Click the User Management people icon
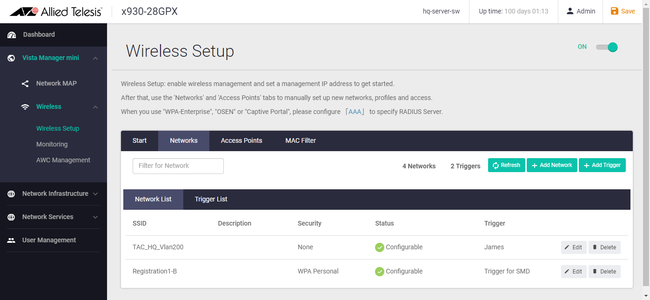This screenshot has width=650, height=300. [12, 240]
